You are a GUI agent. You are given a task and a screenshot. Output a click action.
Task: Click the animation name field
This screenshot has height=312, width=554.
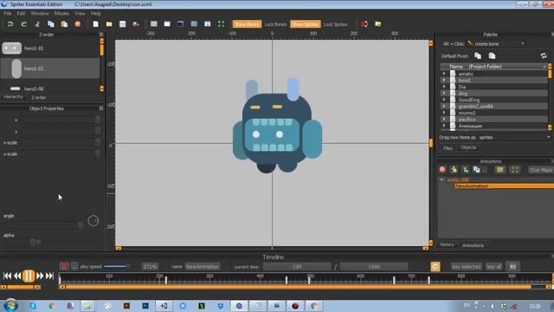pos(203,267)
